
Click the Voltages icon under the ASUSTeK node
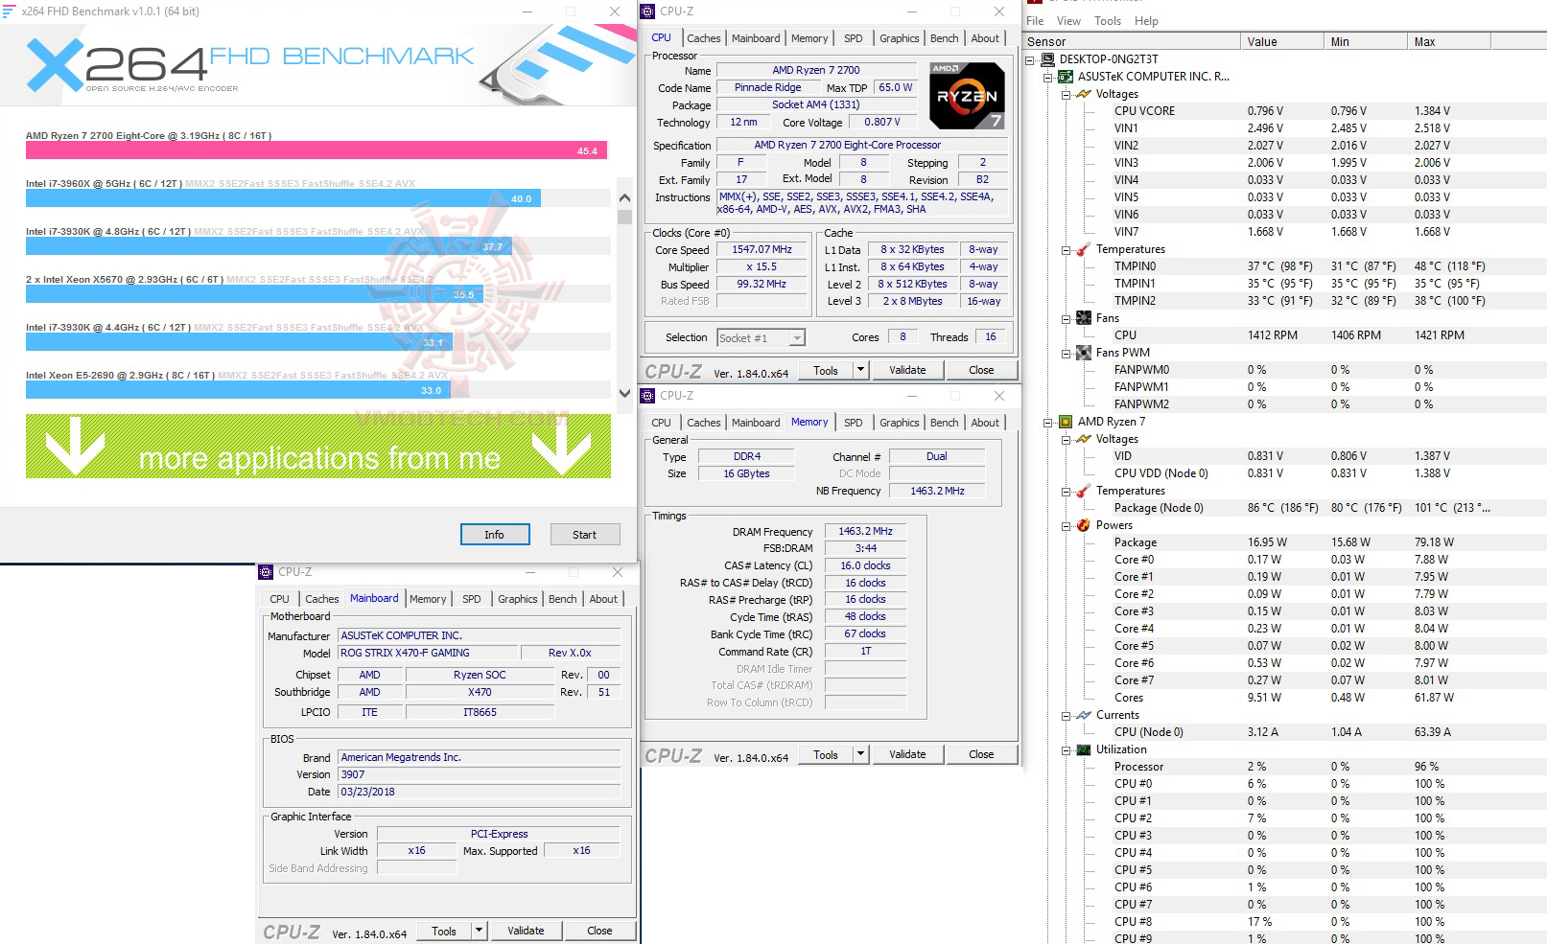(1084, 94)
